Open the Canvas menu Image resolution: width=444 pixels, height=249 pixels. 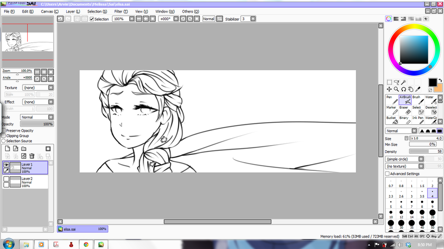point(49,11)
